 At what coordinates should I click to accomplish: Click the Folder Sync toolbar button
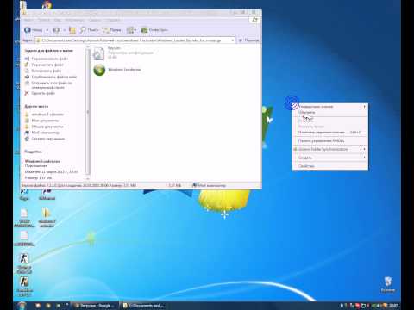[154, 30]
